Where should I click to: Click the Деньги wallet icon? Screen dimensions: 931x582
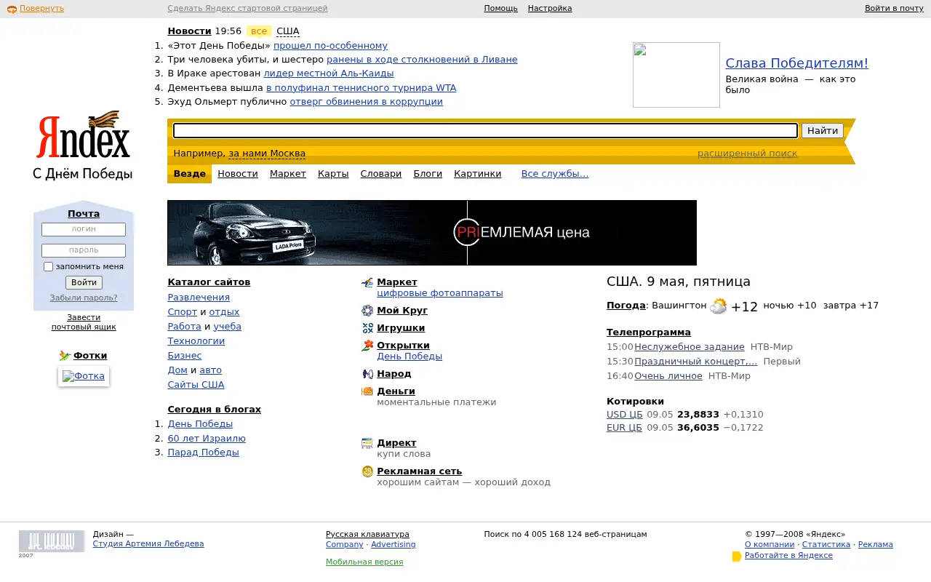[367, 391]
